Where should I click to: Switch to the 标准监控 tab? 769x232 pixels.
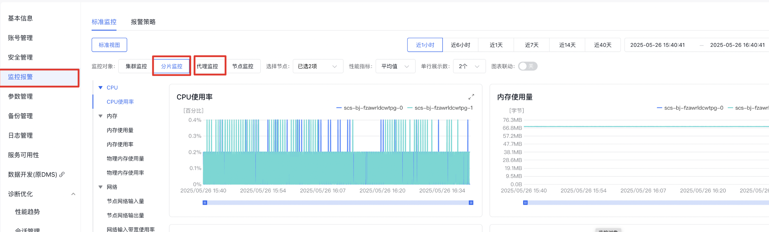[x=104, y=22]
